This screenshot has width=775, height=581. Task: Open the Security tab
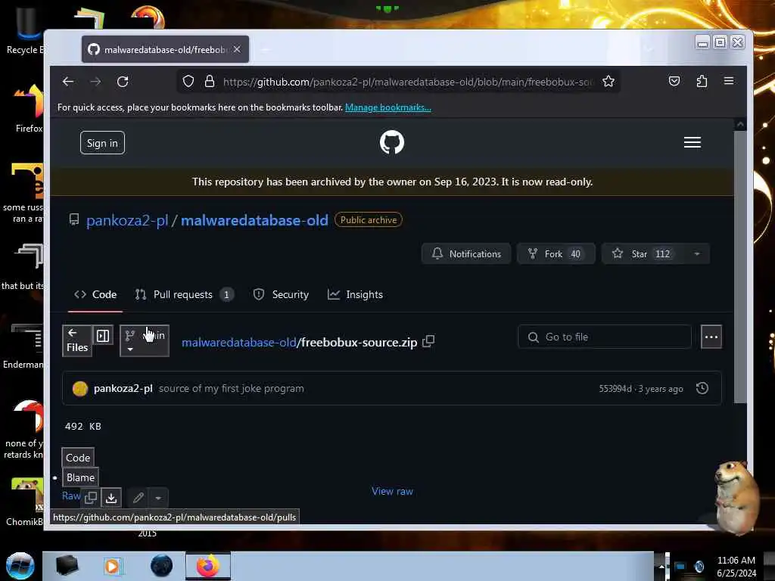pos(281,294)
